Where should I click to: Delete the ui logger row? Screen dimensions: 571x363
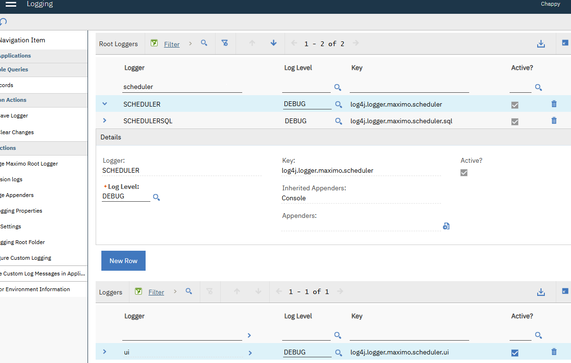click(x=554, y=352)
